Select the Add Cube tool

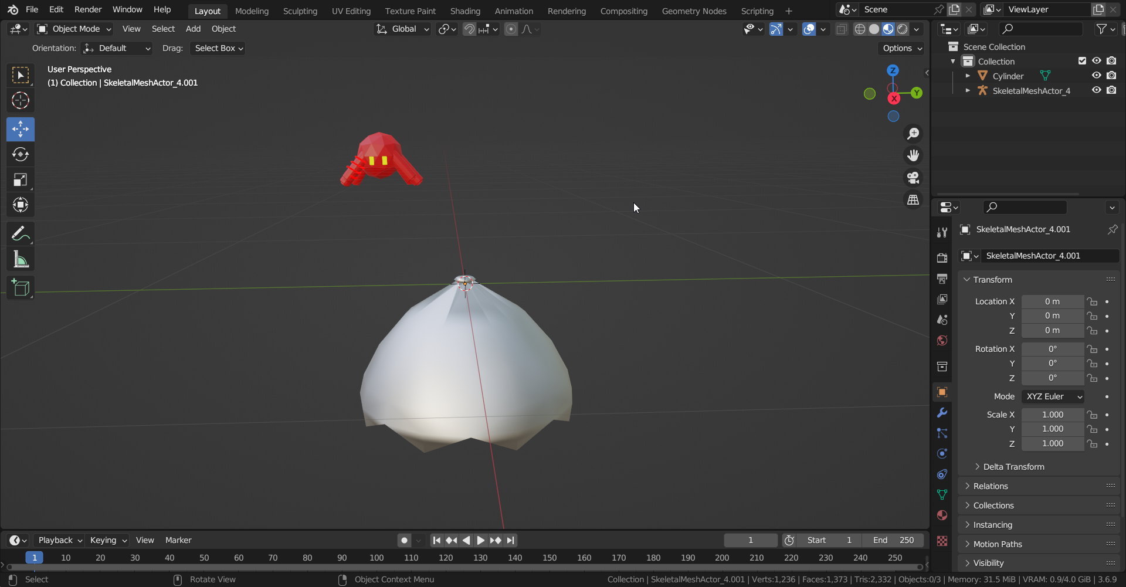pyautogui.click(x=21, y=287)
